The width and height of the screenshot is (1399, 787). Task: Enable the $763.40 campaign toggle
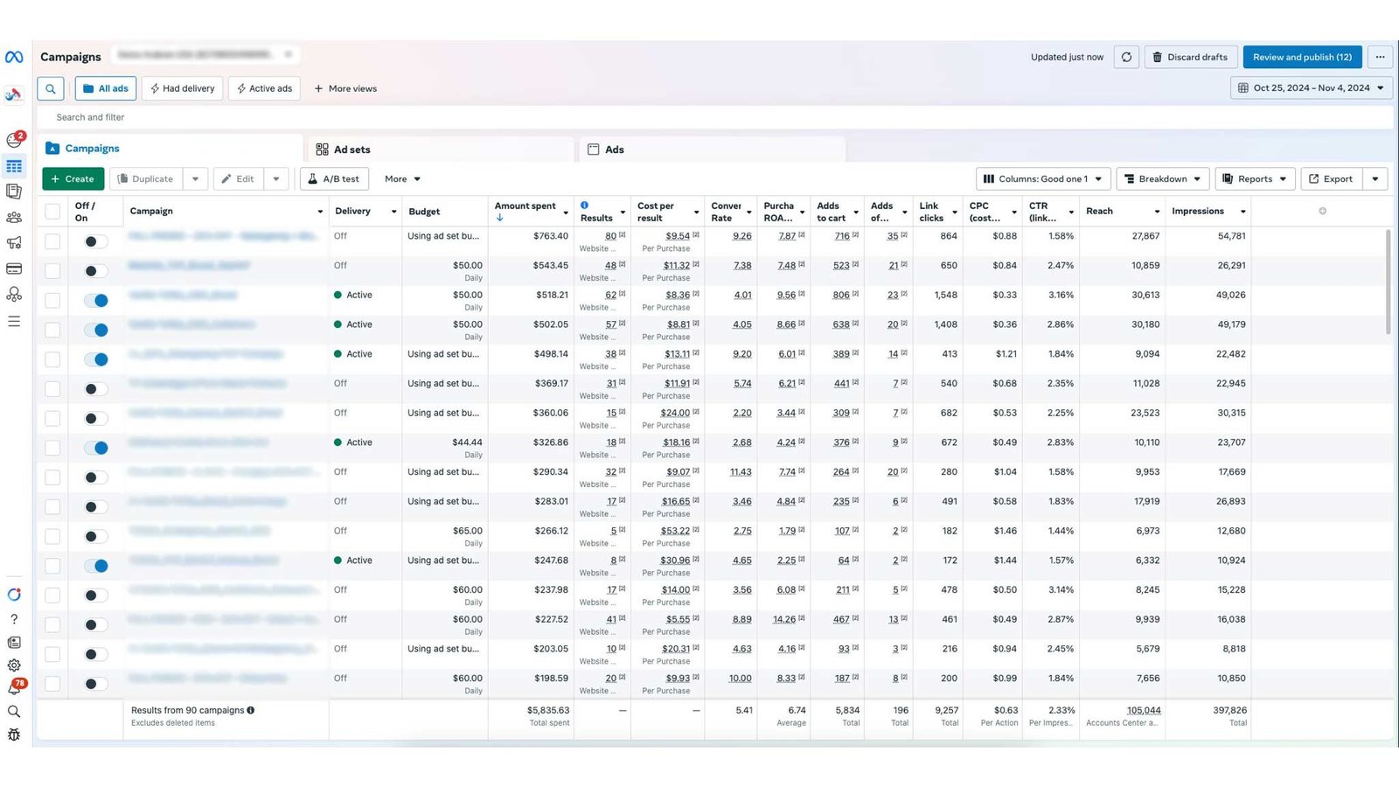[96, 241]
